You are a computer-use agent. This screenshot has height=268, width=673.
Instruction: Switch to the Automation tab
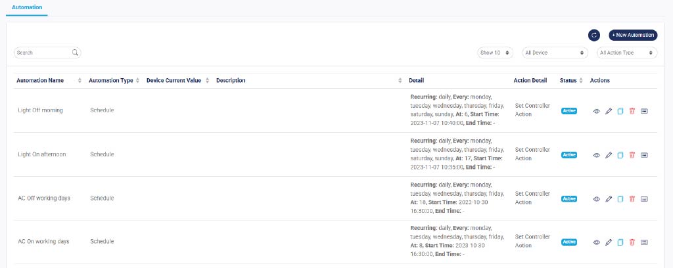pyautogui.click(x=27, y=7)
